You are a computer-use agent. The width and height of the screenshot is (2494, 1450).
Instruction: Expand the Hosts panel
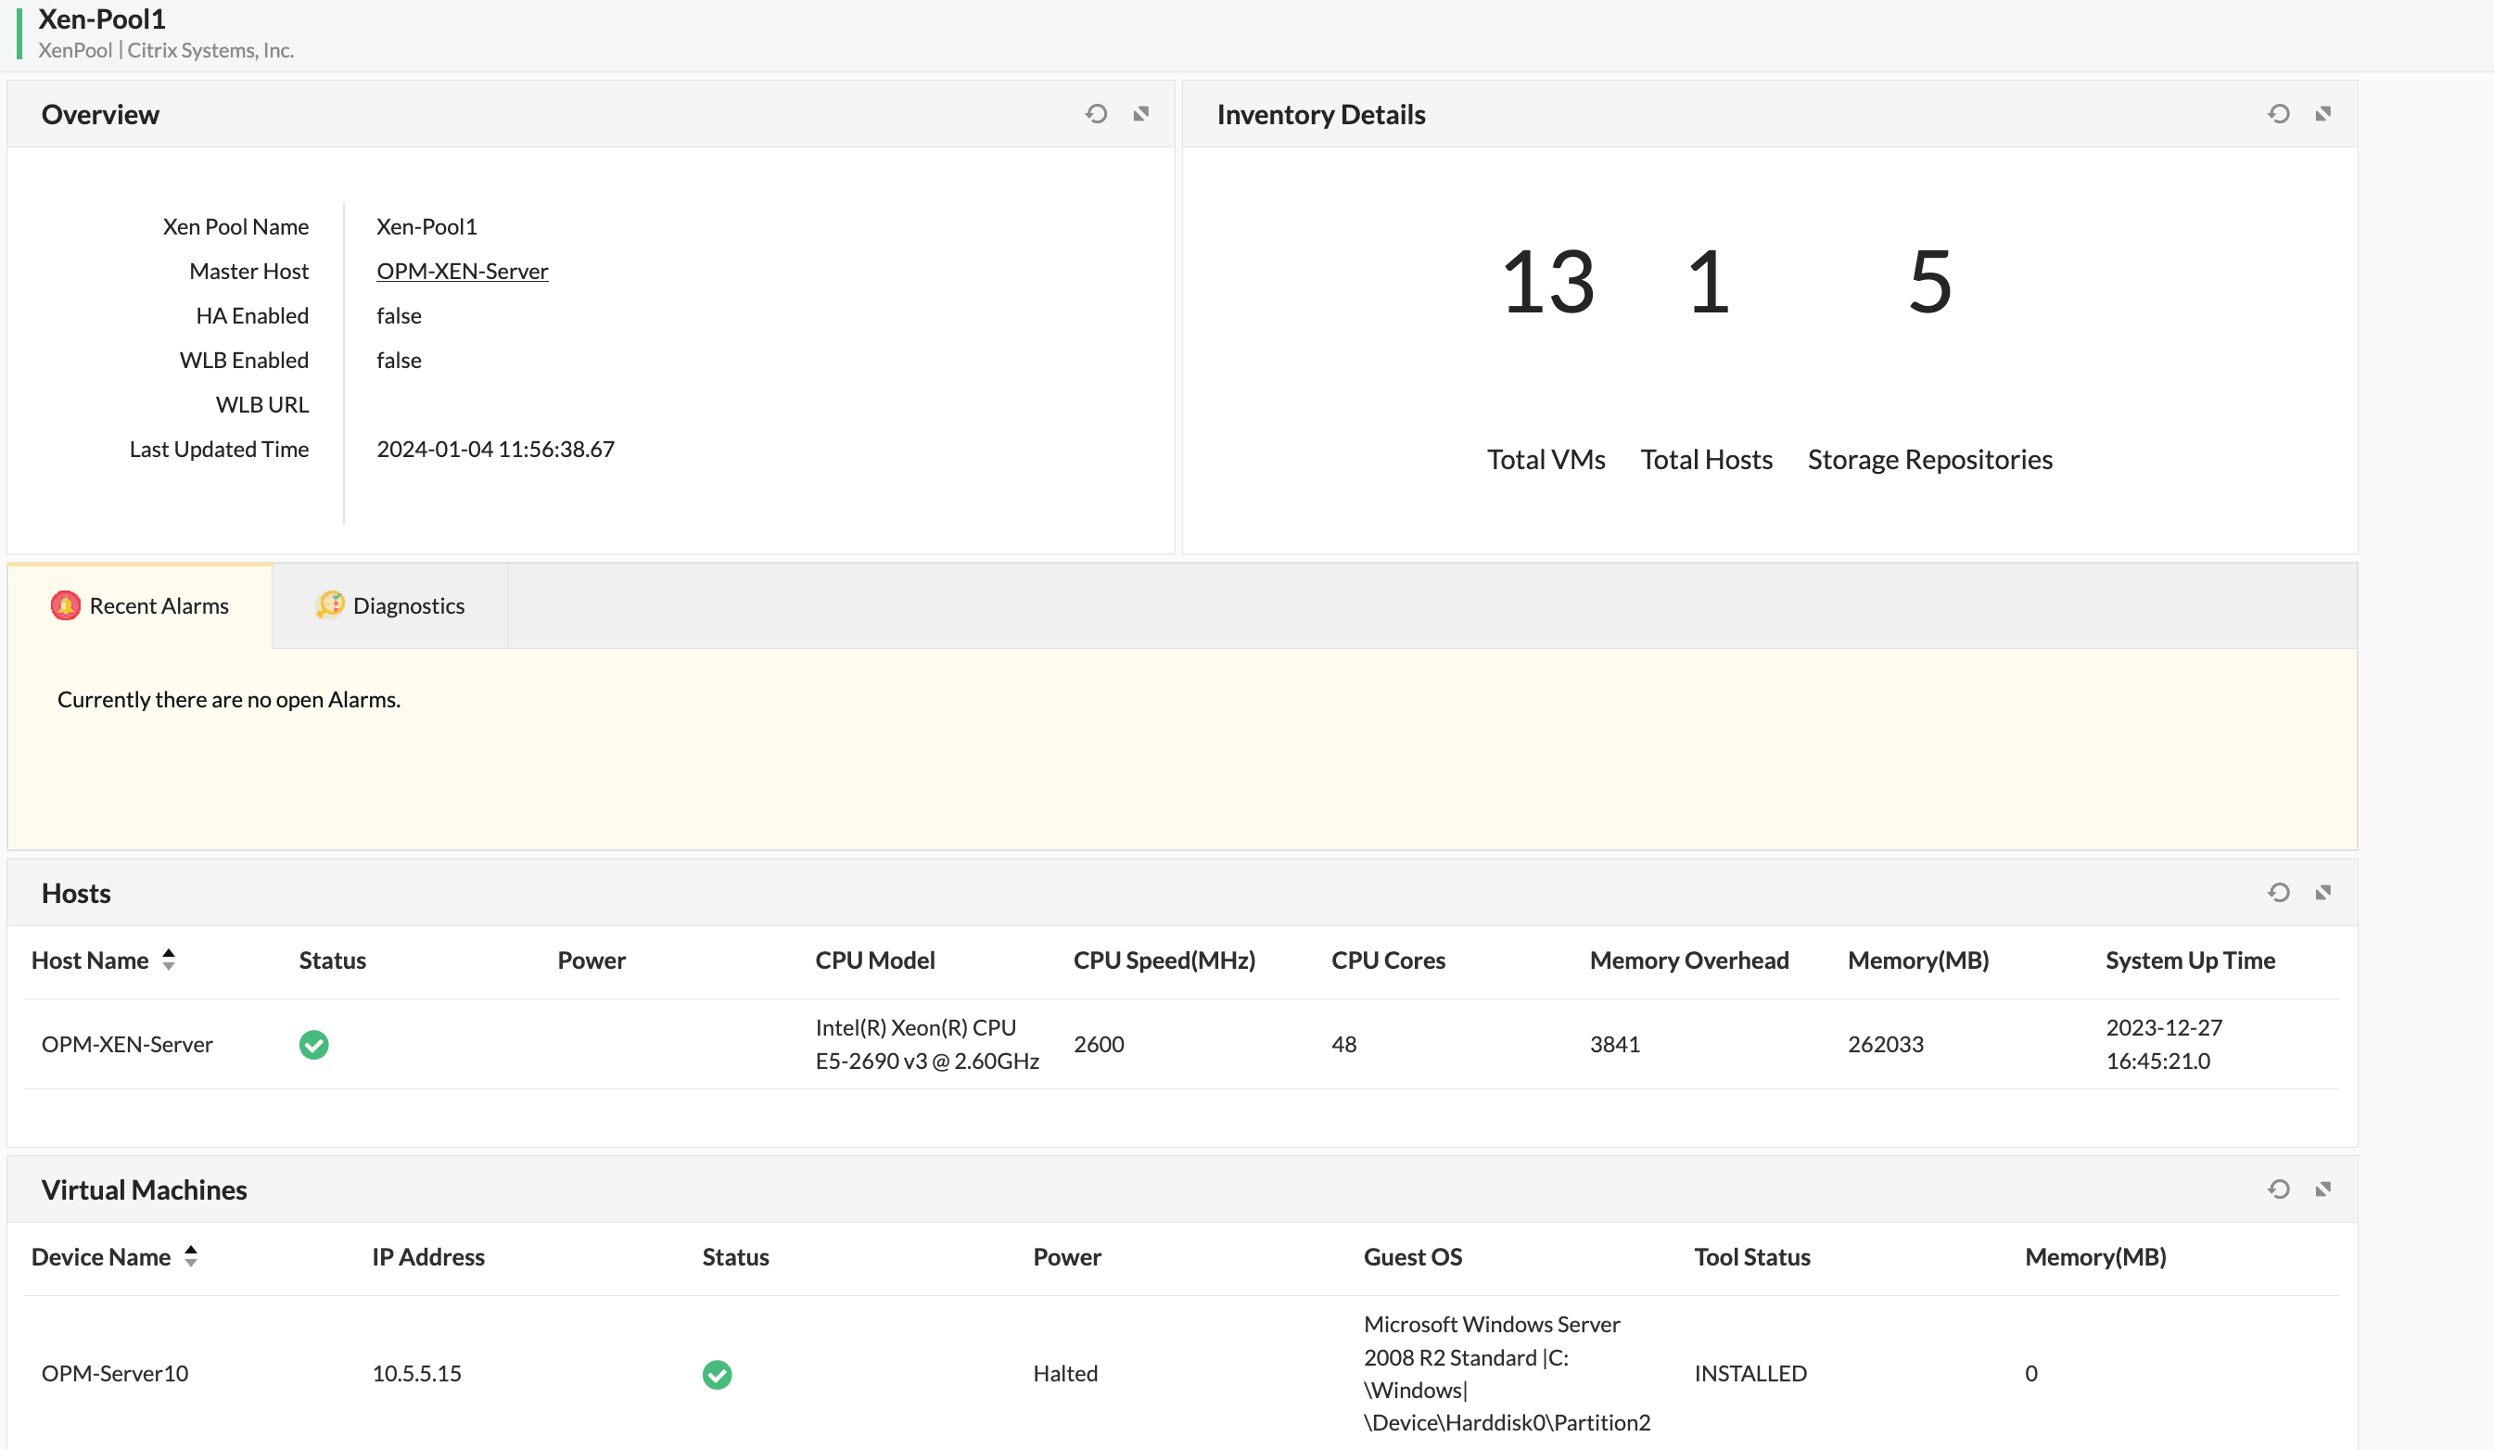[x=2322, y=893]
